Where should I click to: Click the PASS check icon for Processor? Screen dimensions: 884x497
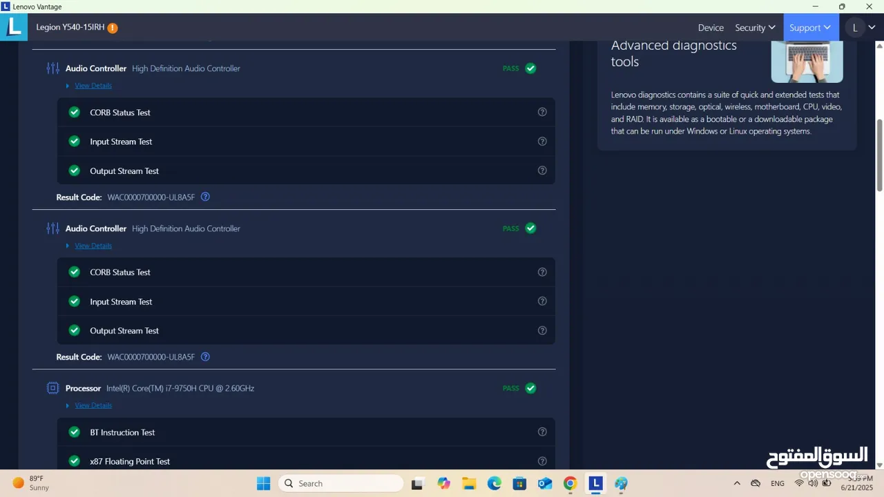[x=530, y=388]
